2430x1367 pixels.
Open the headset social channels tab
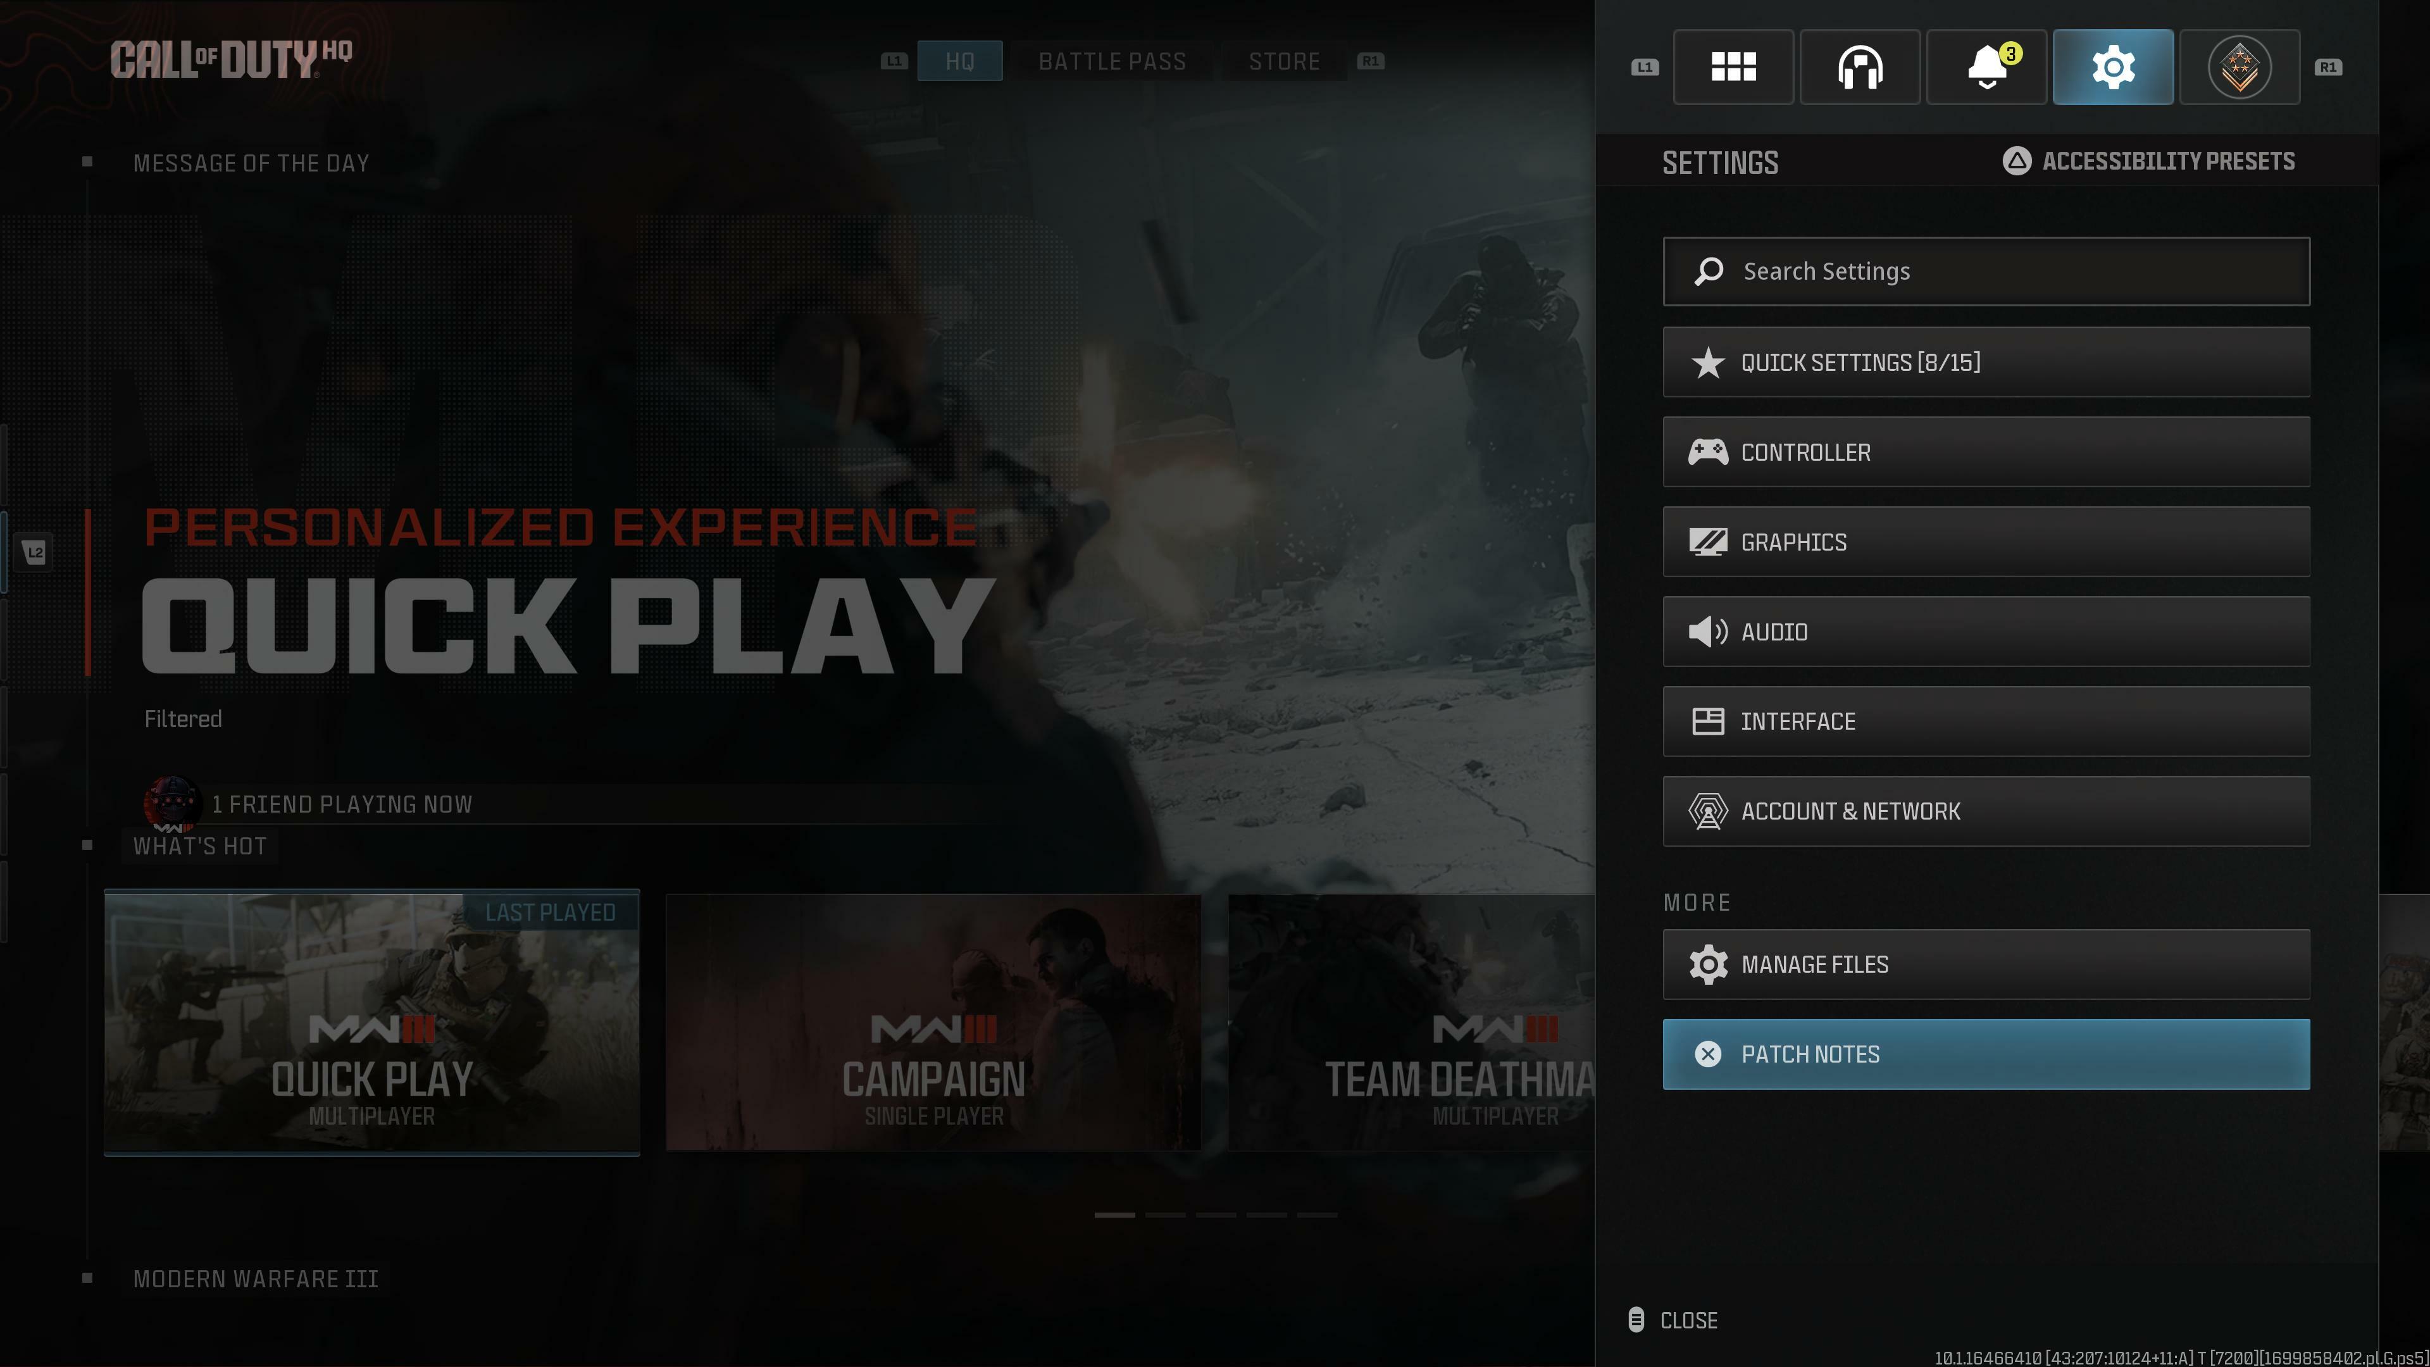tap(1859, 67)
